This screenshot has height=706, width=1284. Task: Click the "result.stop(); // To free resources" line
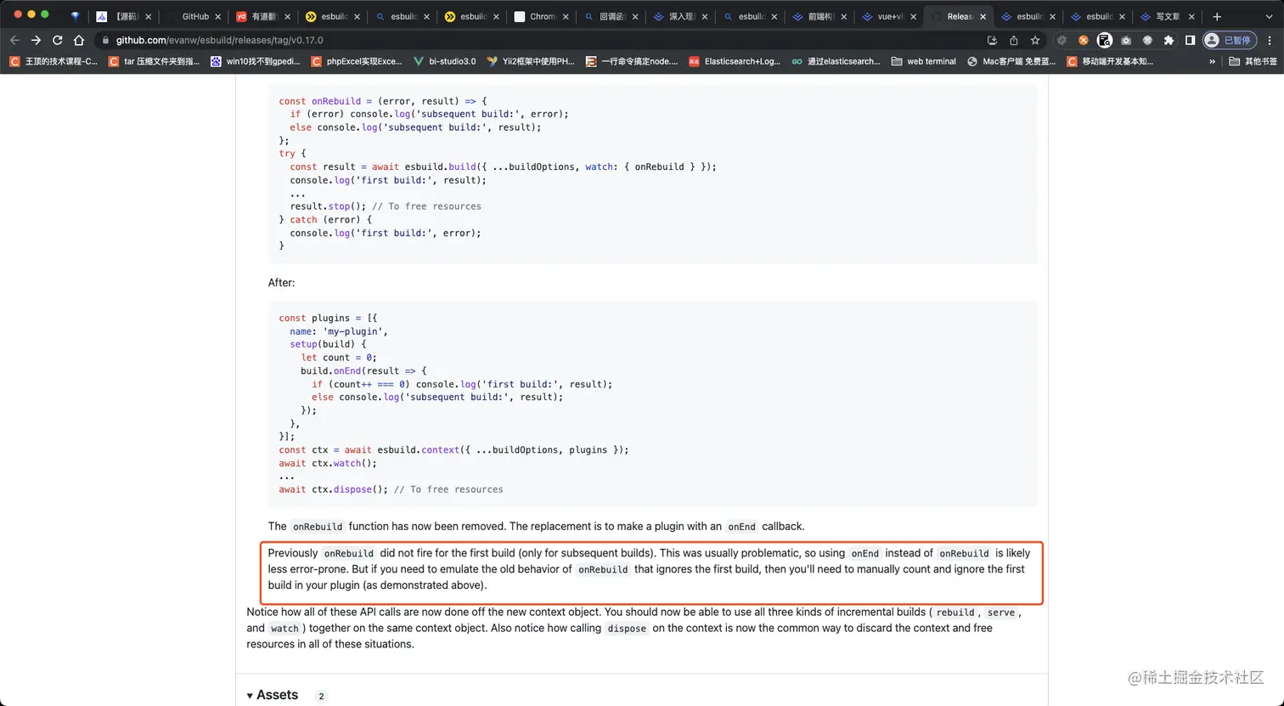pyautogui.click(x=386, y=206)
